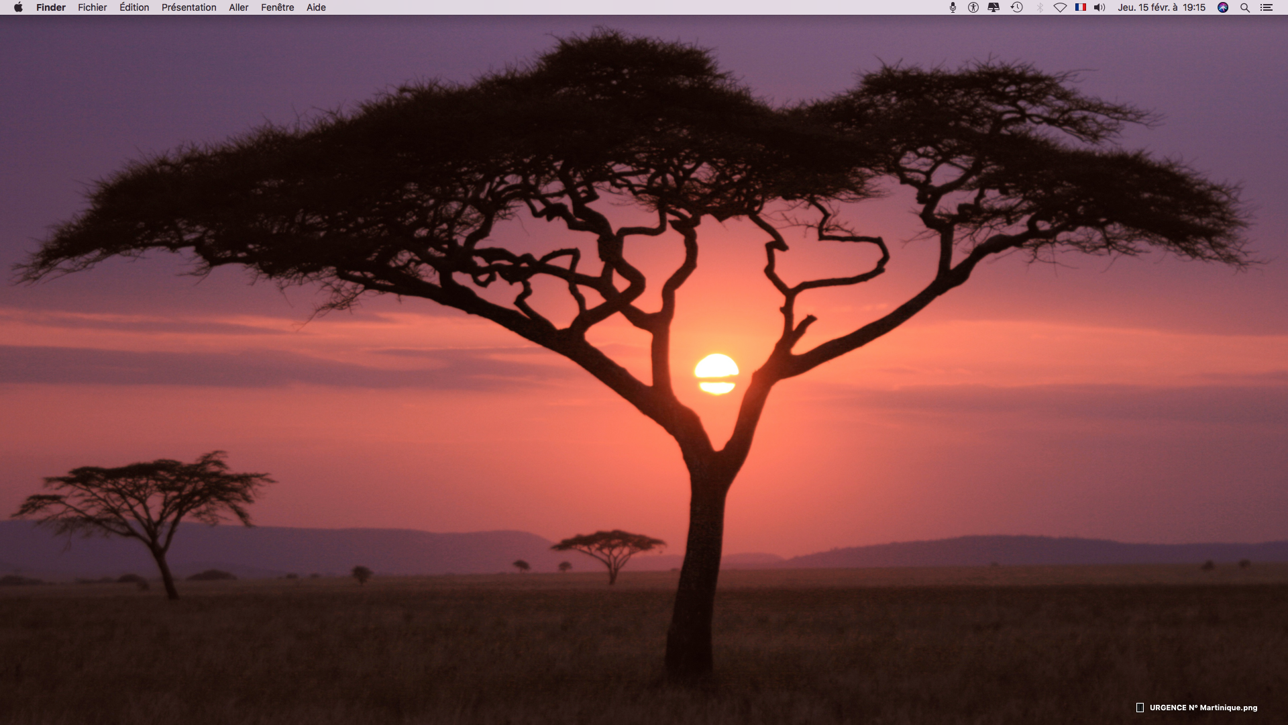This screenshot has width=1288, height=725.
Task: Open Spotlight search magnifier
Action: 1245,7
